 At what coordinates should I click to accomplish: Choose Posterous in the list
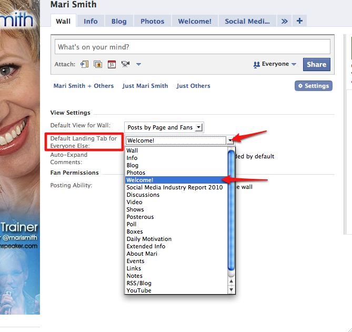(x=176, y=217)
